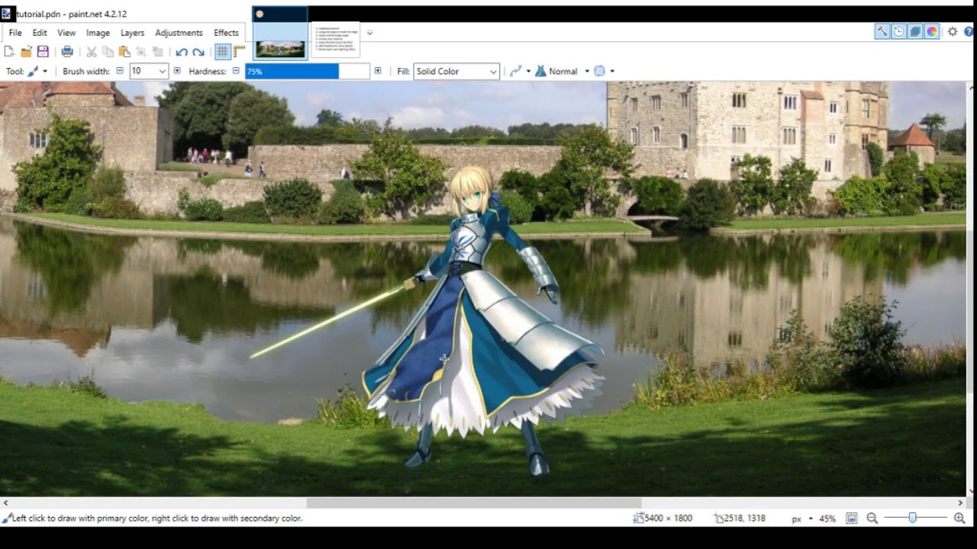Toggle the History window
Screen dimensions: 977x549
pos(898,31)
